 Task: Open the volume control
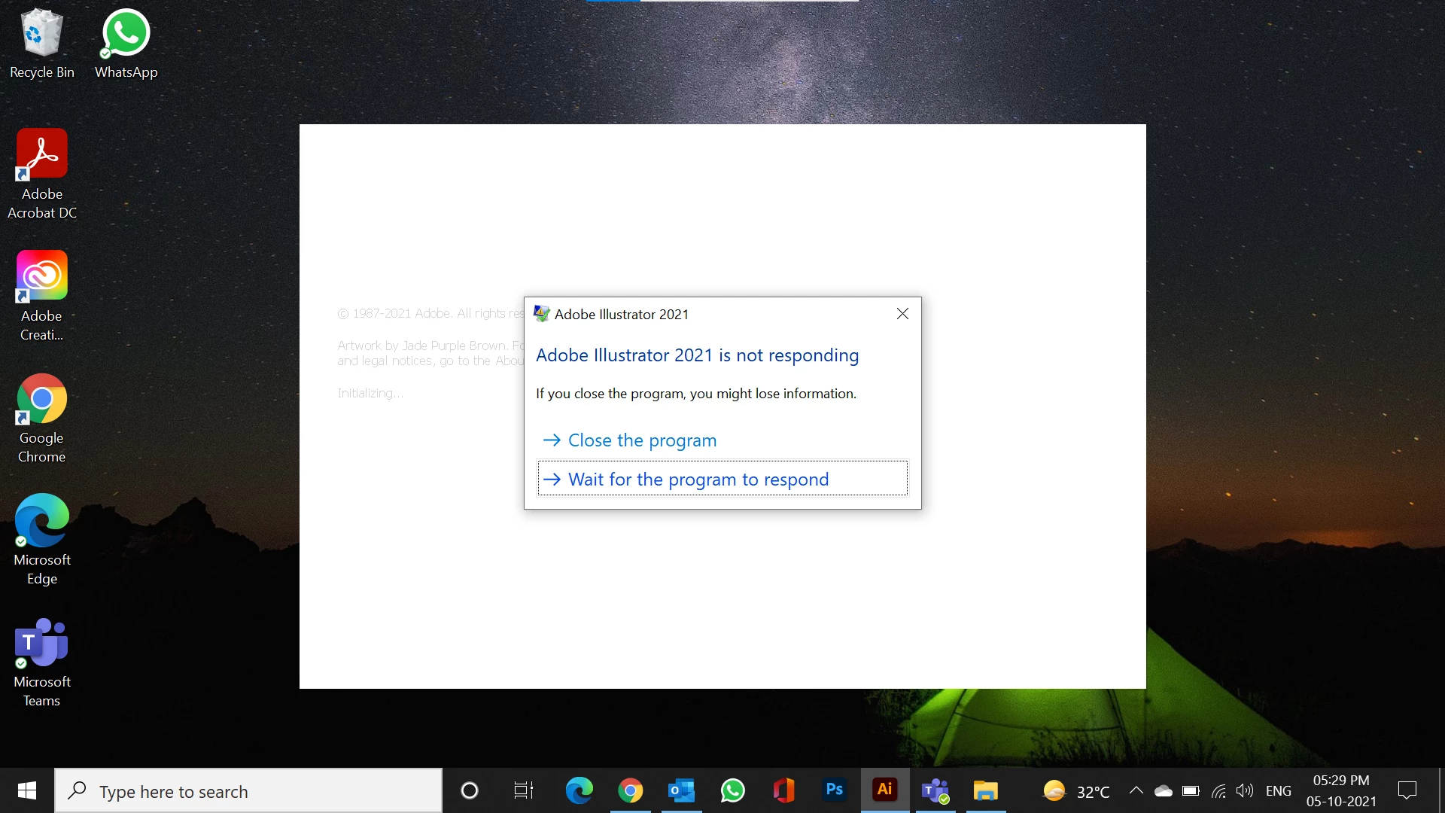pos(1244,790)
